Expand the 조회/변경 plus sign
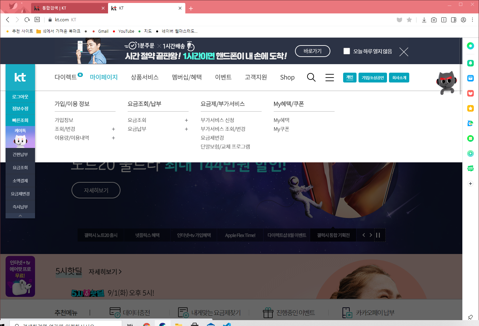 pos(113,129)
